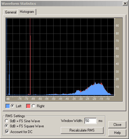Select the Histogram tab
Image resolution: width=129 pixels, height=139 pixels.
point(27,12)
